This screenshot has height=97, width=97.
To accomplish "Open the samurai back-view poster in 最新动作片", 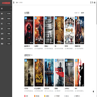I will coord(29,72).
